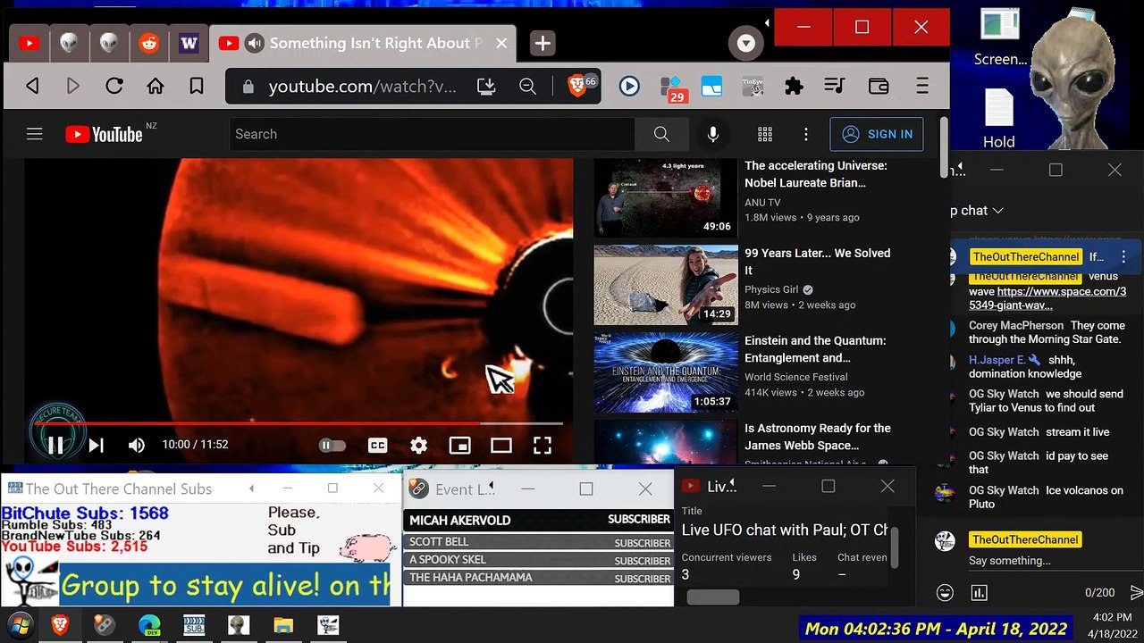Open the Windows Start button
Screen dimensions: 1144x643
click(20, 625)
